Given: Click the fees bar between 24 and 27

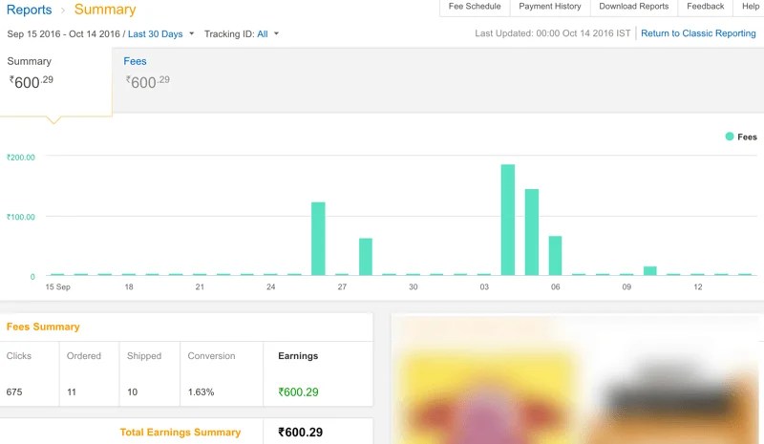Looking at the screenshot, I should coord(318,239).
